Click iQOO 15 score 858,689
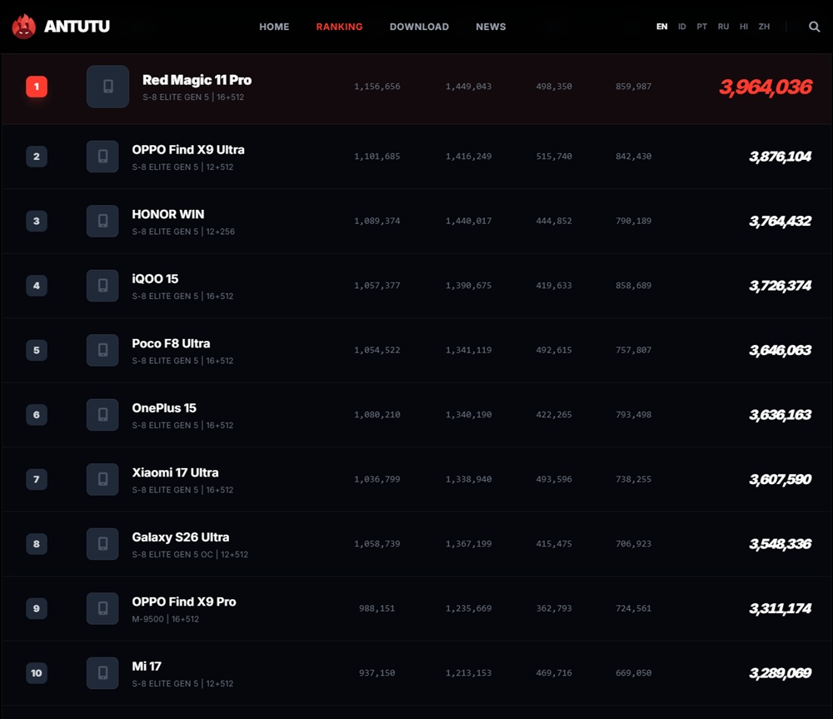This screenshot has width=833, height=719. point(633,286)
